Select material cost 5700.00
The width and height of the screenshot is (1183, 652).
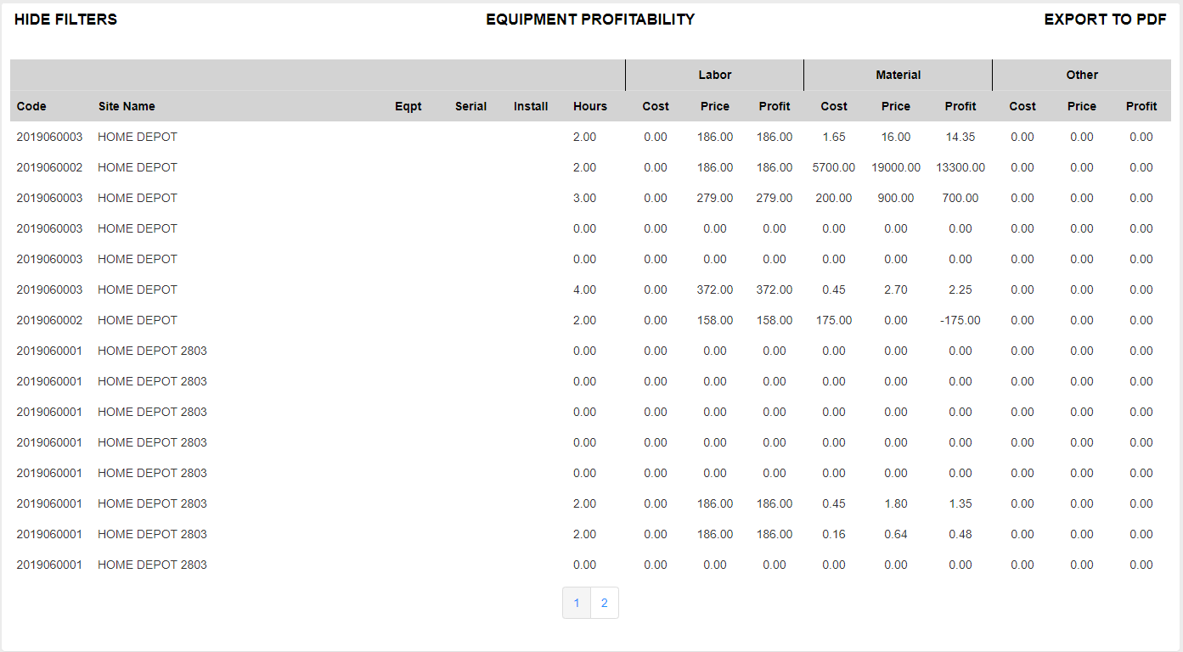click(x=834, y=167)
